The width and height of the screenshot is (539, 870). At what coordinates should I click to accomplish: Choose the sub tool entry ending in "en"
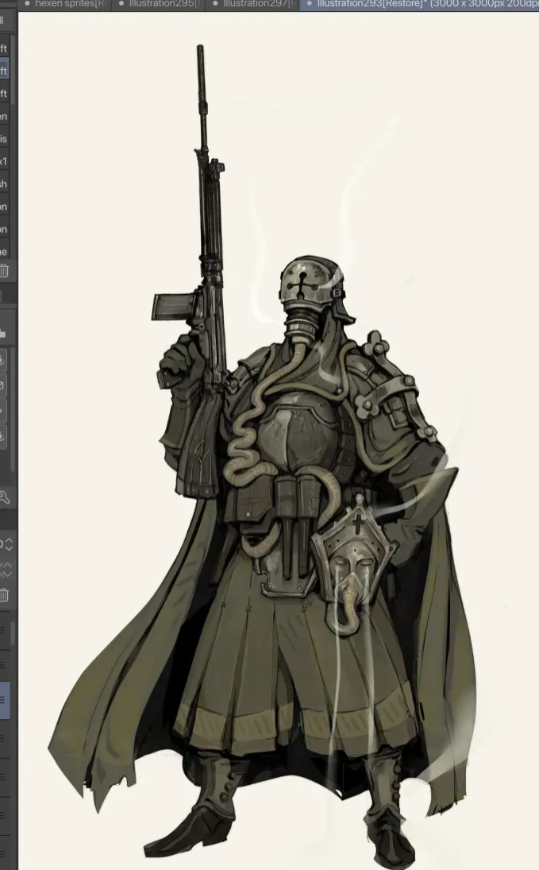(x=4, y=116)
